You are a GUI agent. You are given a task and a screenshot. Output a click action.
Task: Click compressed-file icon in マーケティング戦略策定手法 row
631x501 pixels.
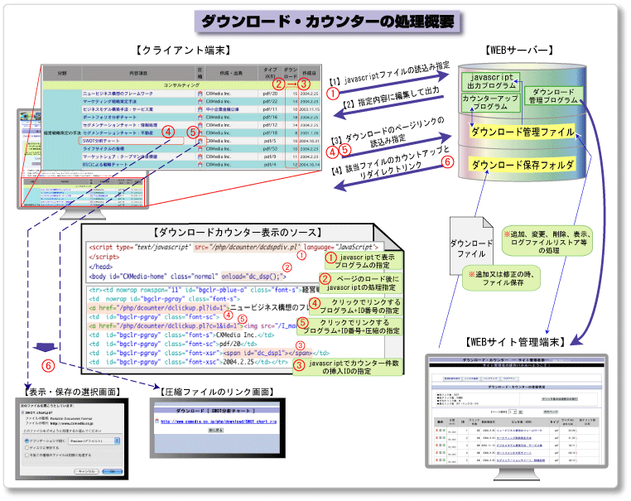coord(200,101)
